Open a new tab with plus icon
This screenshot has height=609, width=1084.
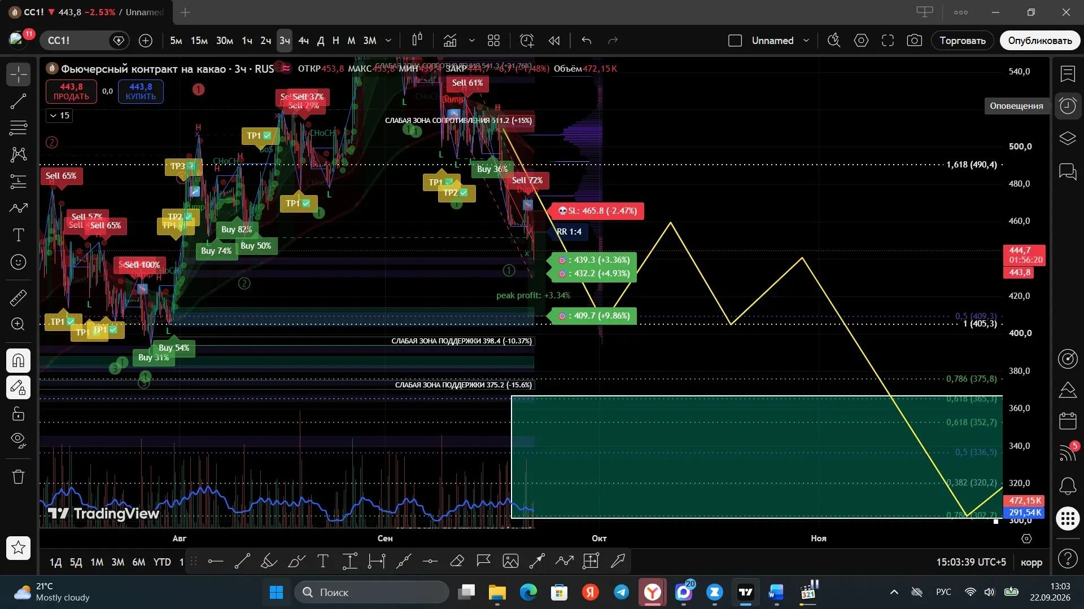click(x=185, y=12)
